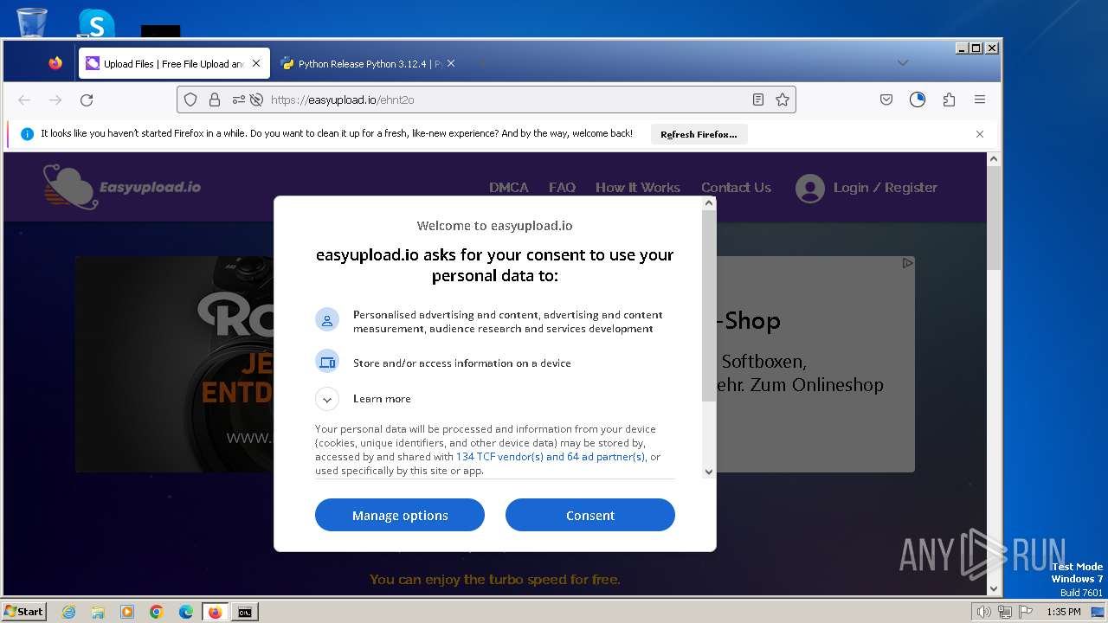
Task: Open Firefox application hamburger menu
Action: coord(980,100)
